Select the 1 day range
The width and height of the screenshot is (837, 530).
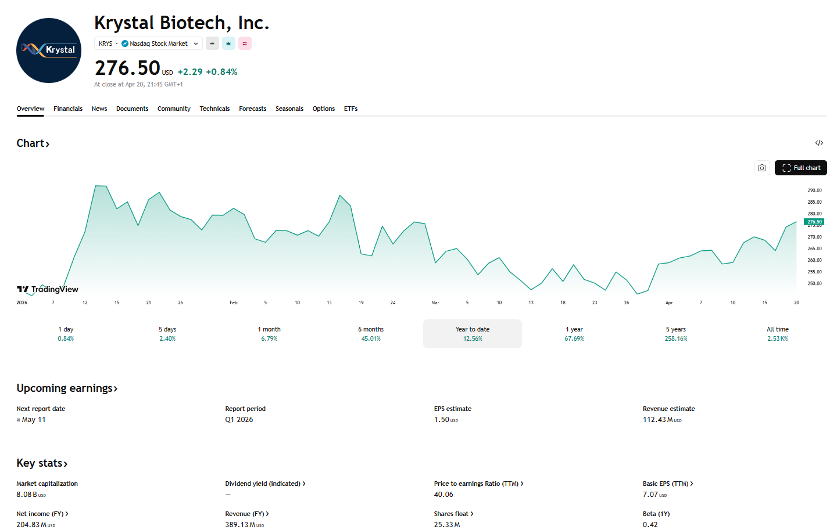[66, 334]
